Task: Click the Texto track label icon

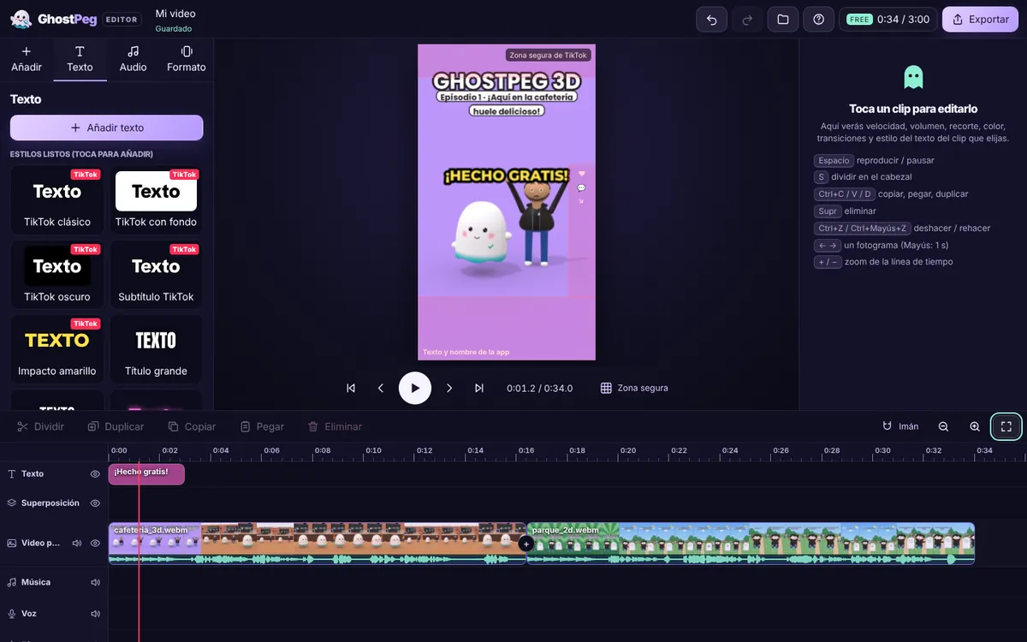Action: 12,473
